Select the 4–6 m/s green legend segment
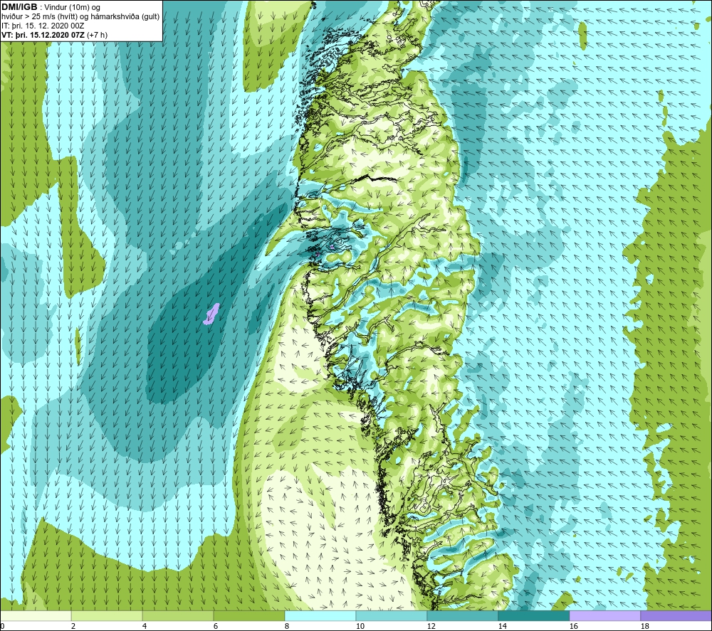The width and height of the screenshot is (712, 631). pyautogui.click(x=178, y=616)
